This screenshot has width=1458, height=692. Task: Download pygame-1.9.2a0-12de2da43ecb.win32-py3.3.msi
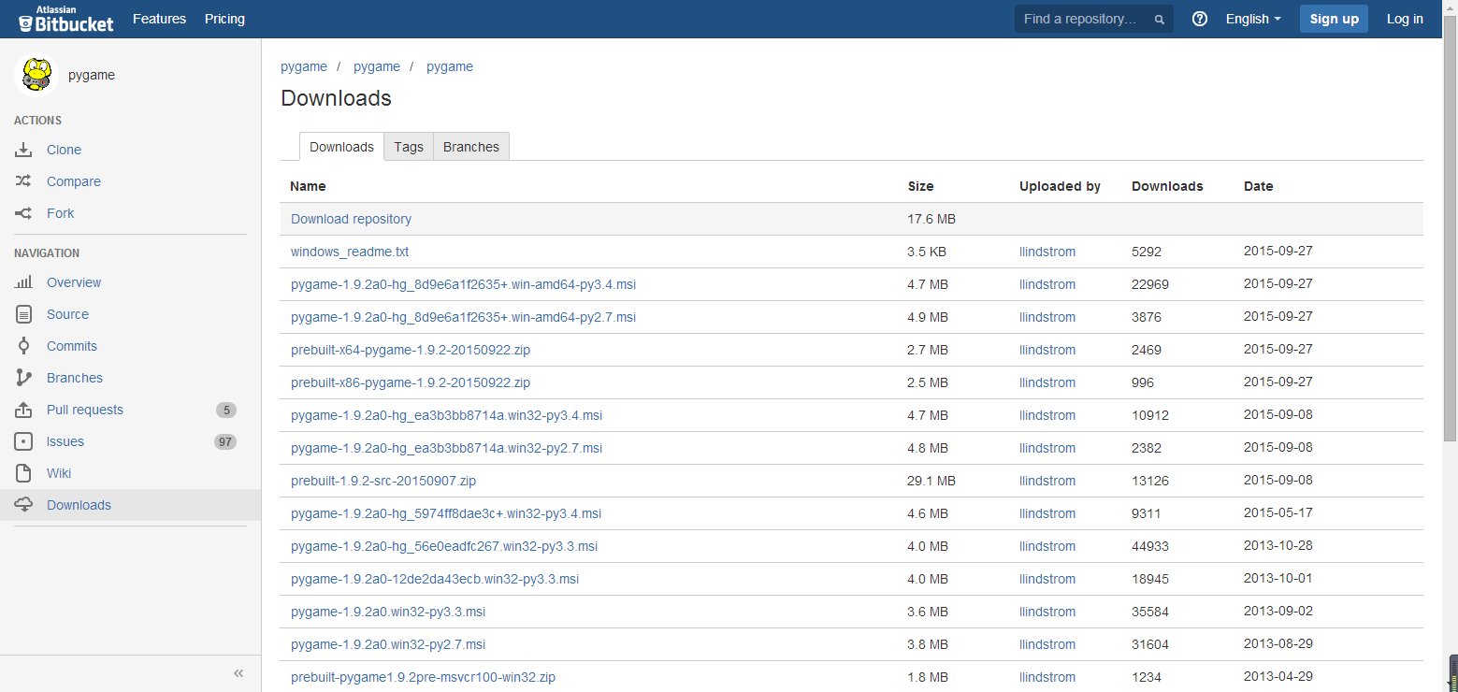(435, 579)
